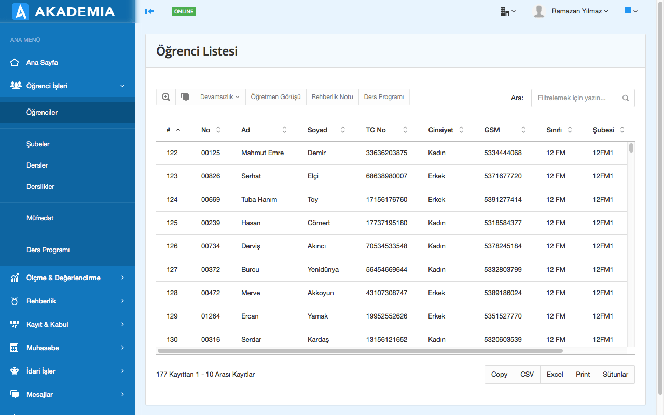Click the AKADEMIA logo icon
This screenshot has width=664, height=415.
coord(20,11)
